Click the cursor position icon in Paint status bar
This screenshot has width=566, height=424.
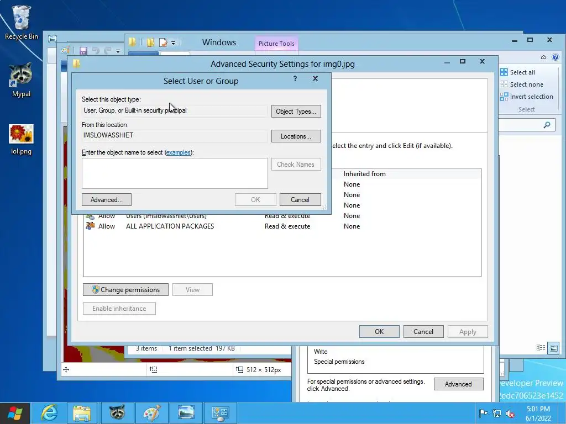point(66,369)
